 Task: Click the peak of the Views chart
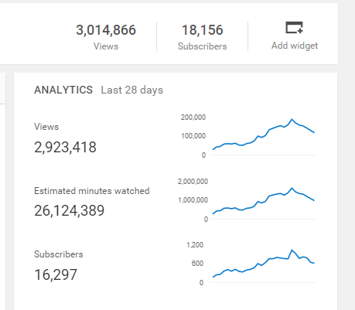click(x=292, y=119)
